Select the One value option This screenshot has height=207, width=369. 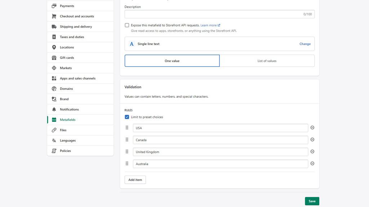172,61
